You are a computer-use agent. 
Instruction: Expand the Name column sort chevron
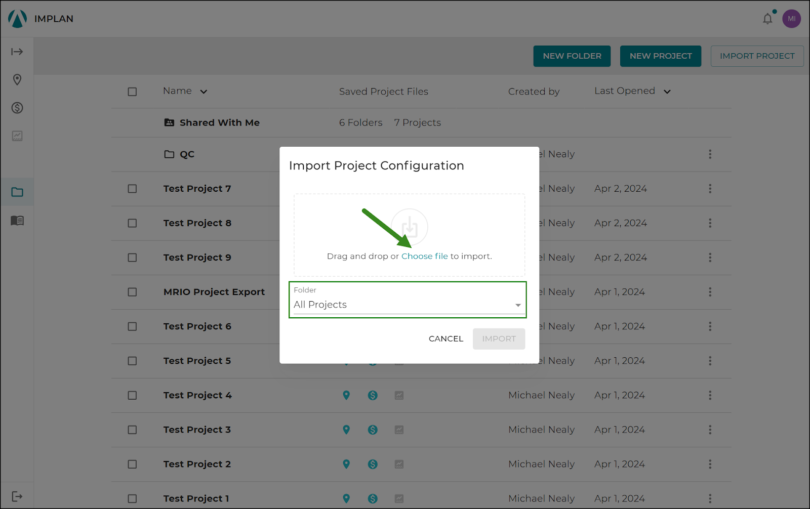[x=204, y=92]
